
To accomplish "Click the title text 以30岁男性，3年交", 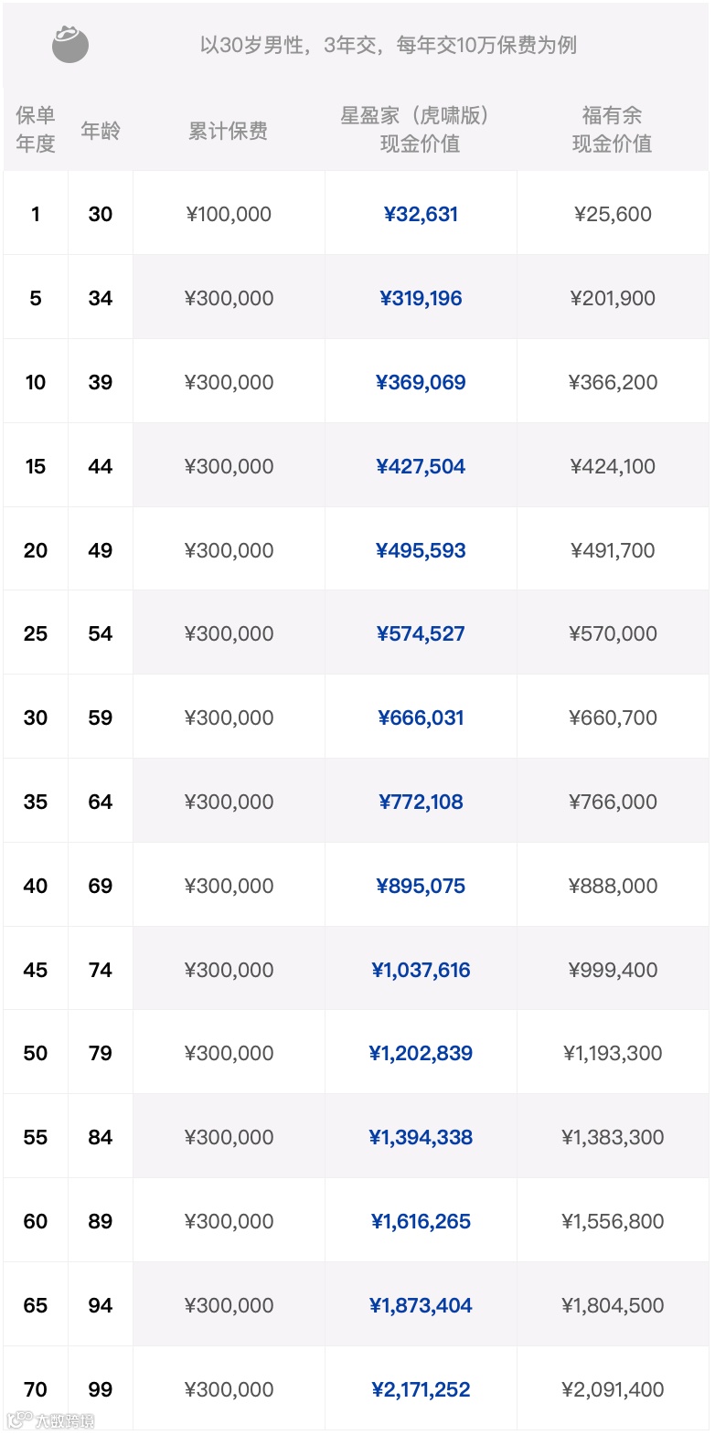I will (x=291, y=45).
